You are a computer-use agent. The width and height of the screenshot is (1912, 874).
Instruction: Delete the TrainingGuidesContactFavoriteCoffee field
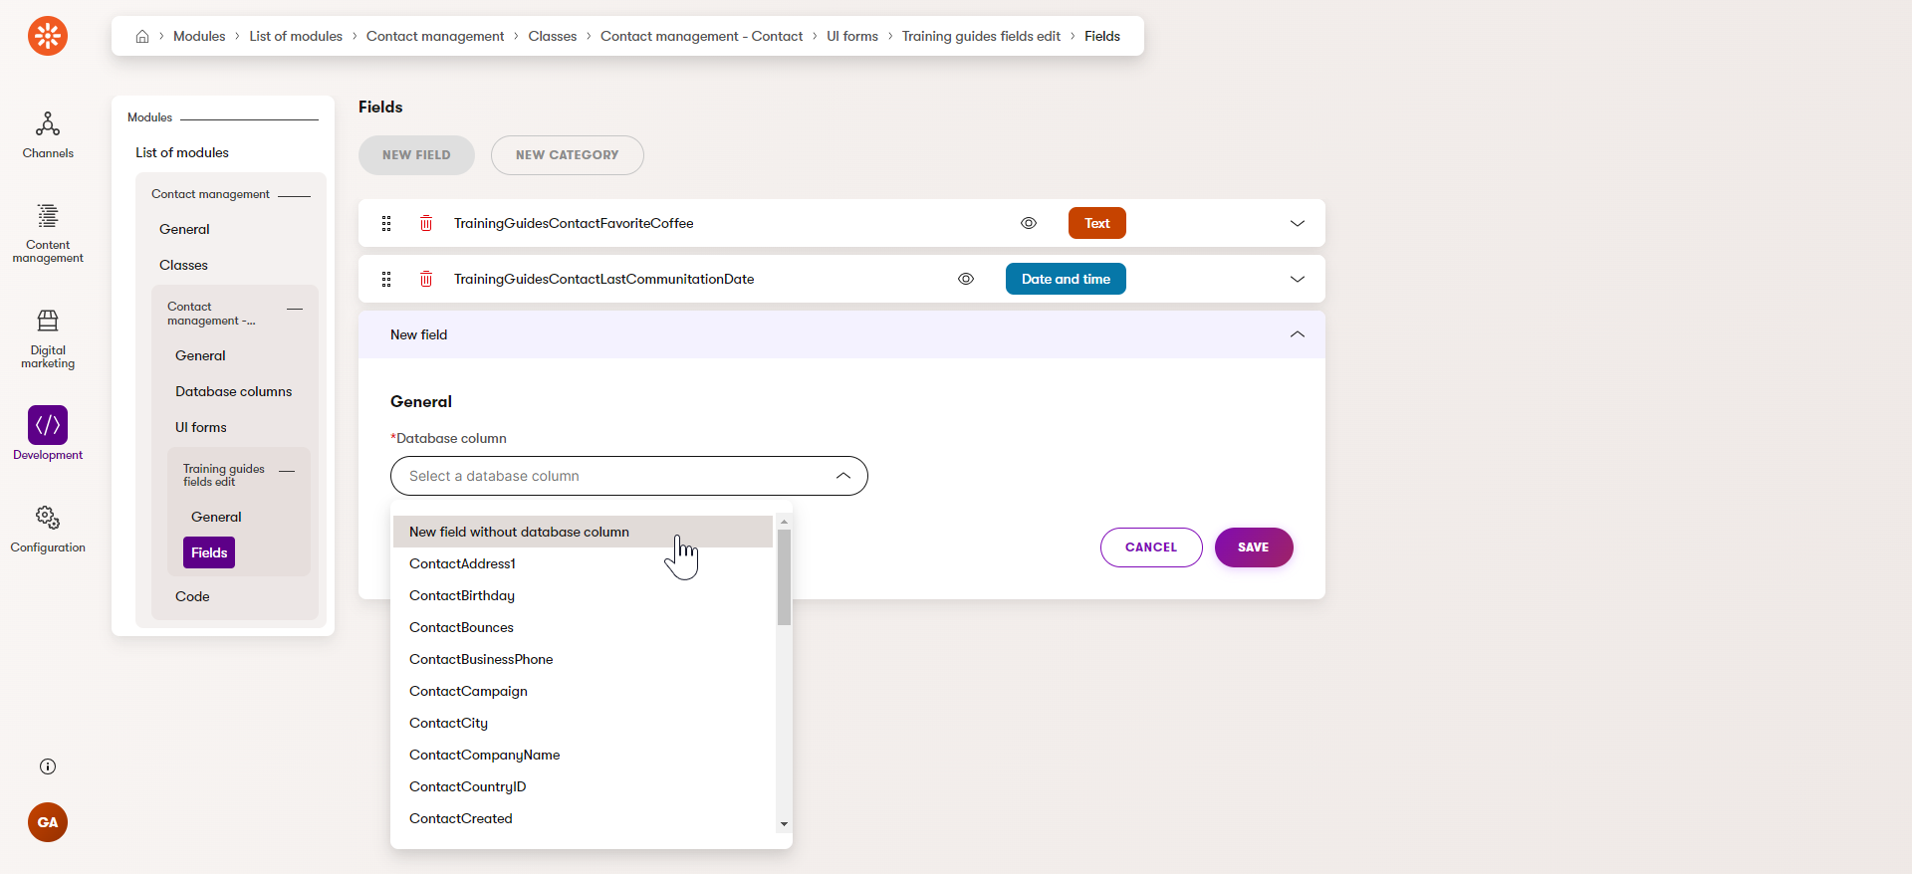426,223
